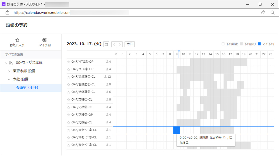This screenshot has width=279, height=156.
Task: Click the blue 9:00 reservation block
Action: (177, 130)
